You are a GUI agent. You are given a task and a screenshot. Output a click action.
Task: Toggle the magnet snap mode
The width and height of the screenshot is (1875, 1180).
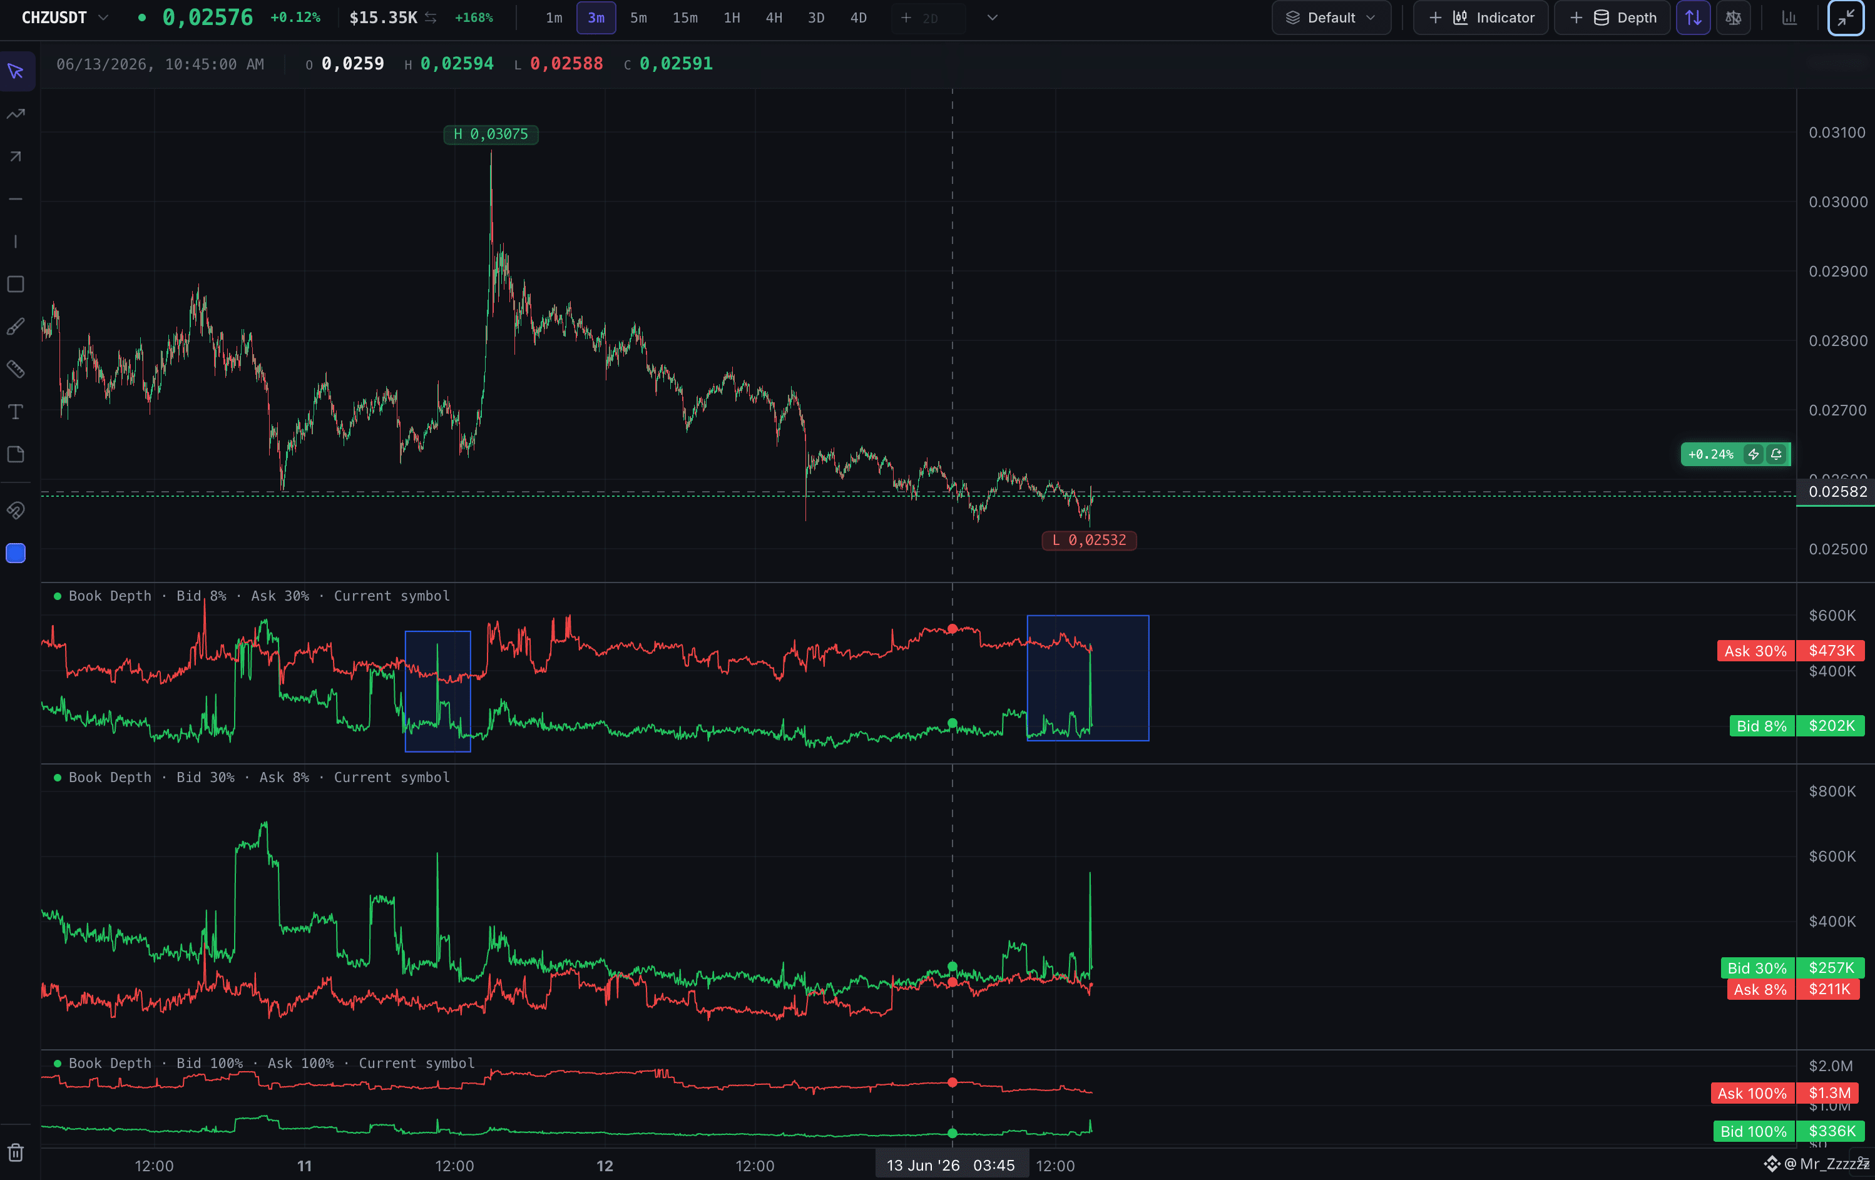[16, 511]
